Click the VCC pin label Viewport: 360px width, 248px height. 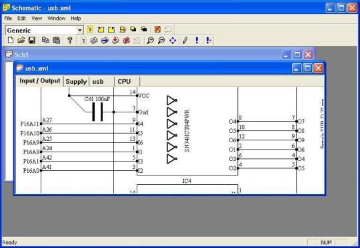click(x=144, y=96)
